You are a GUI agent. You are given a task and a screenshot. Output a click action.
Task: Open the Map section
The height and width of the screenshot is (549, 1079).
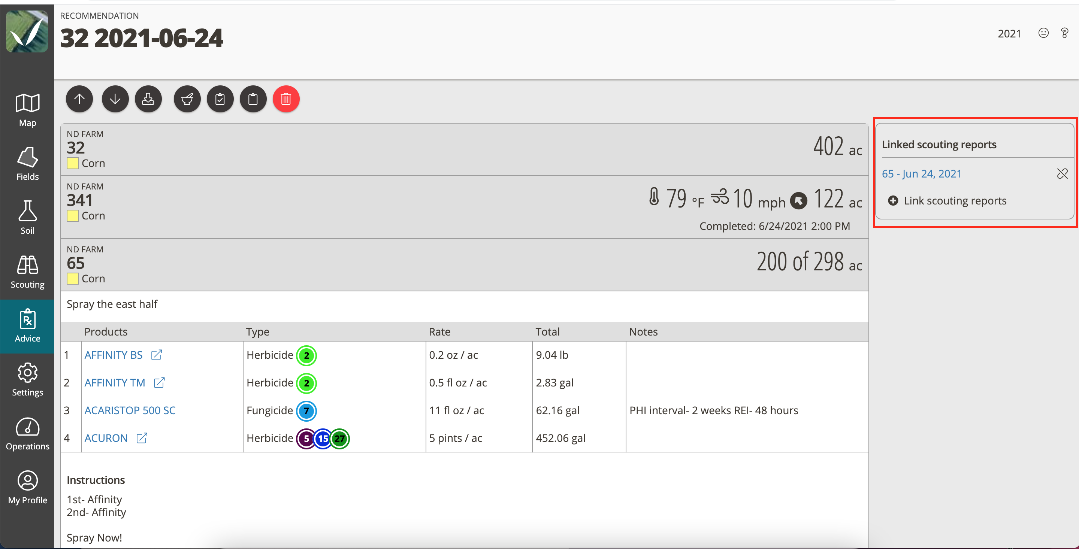(28, 110)
